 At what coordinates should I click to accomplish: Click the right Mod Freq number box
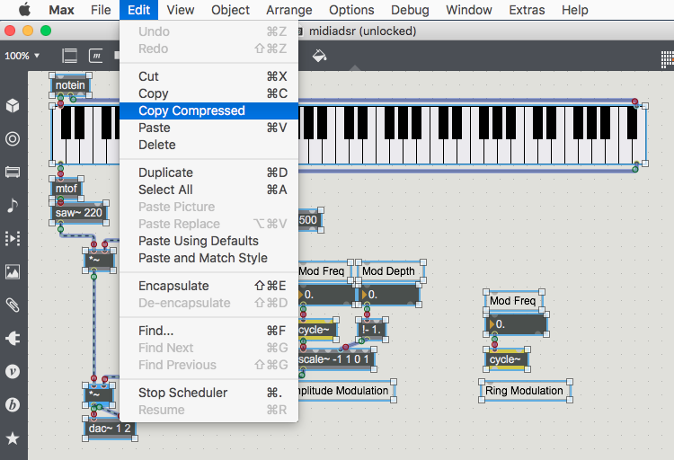517,323
